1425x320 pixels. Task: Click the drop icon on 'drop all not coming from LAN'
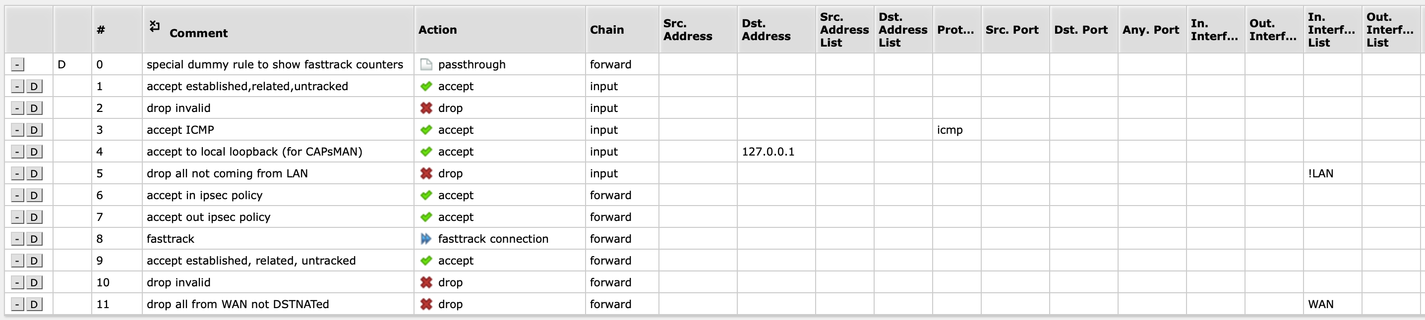point(426,173)
